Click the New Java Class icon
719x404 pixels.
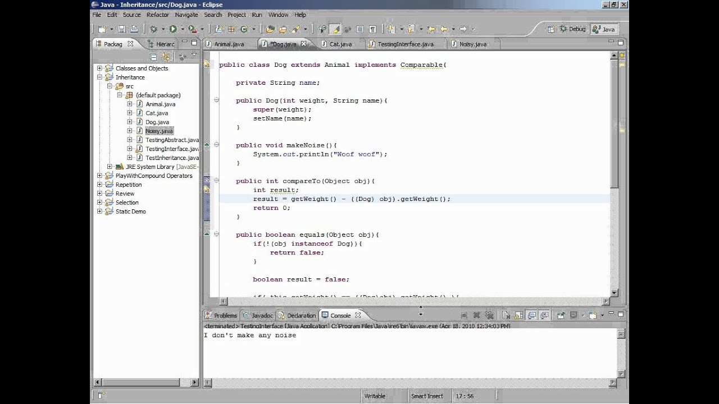coord(243,29)
